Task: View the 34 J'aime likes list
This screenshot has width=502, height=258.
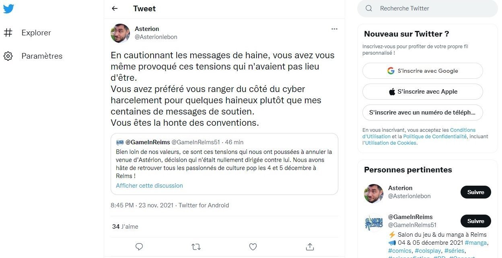Action: click(x=125, y=227)
